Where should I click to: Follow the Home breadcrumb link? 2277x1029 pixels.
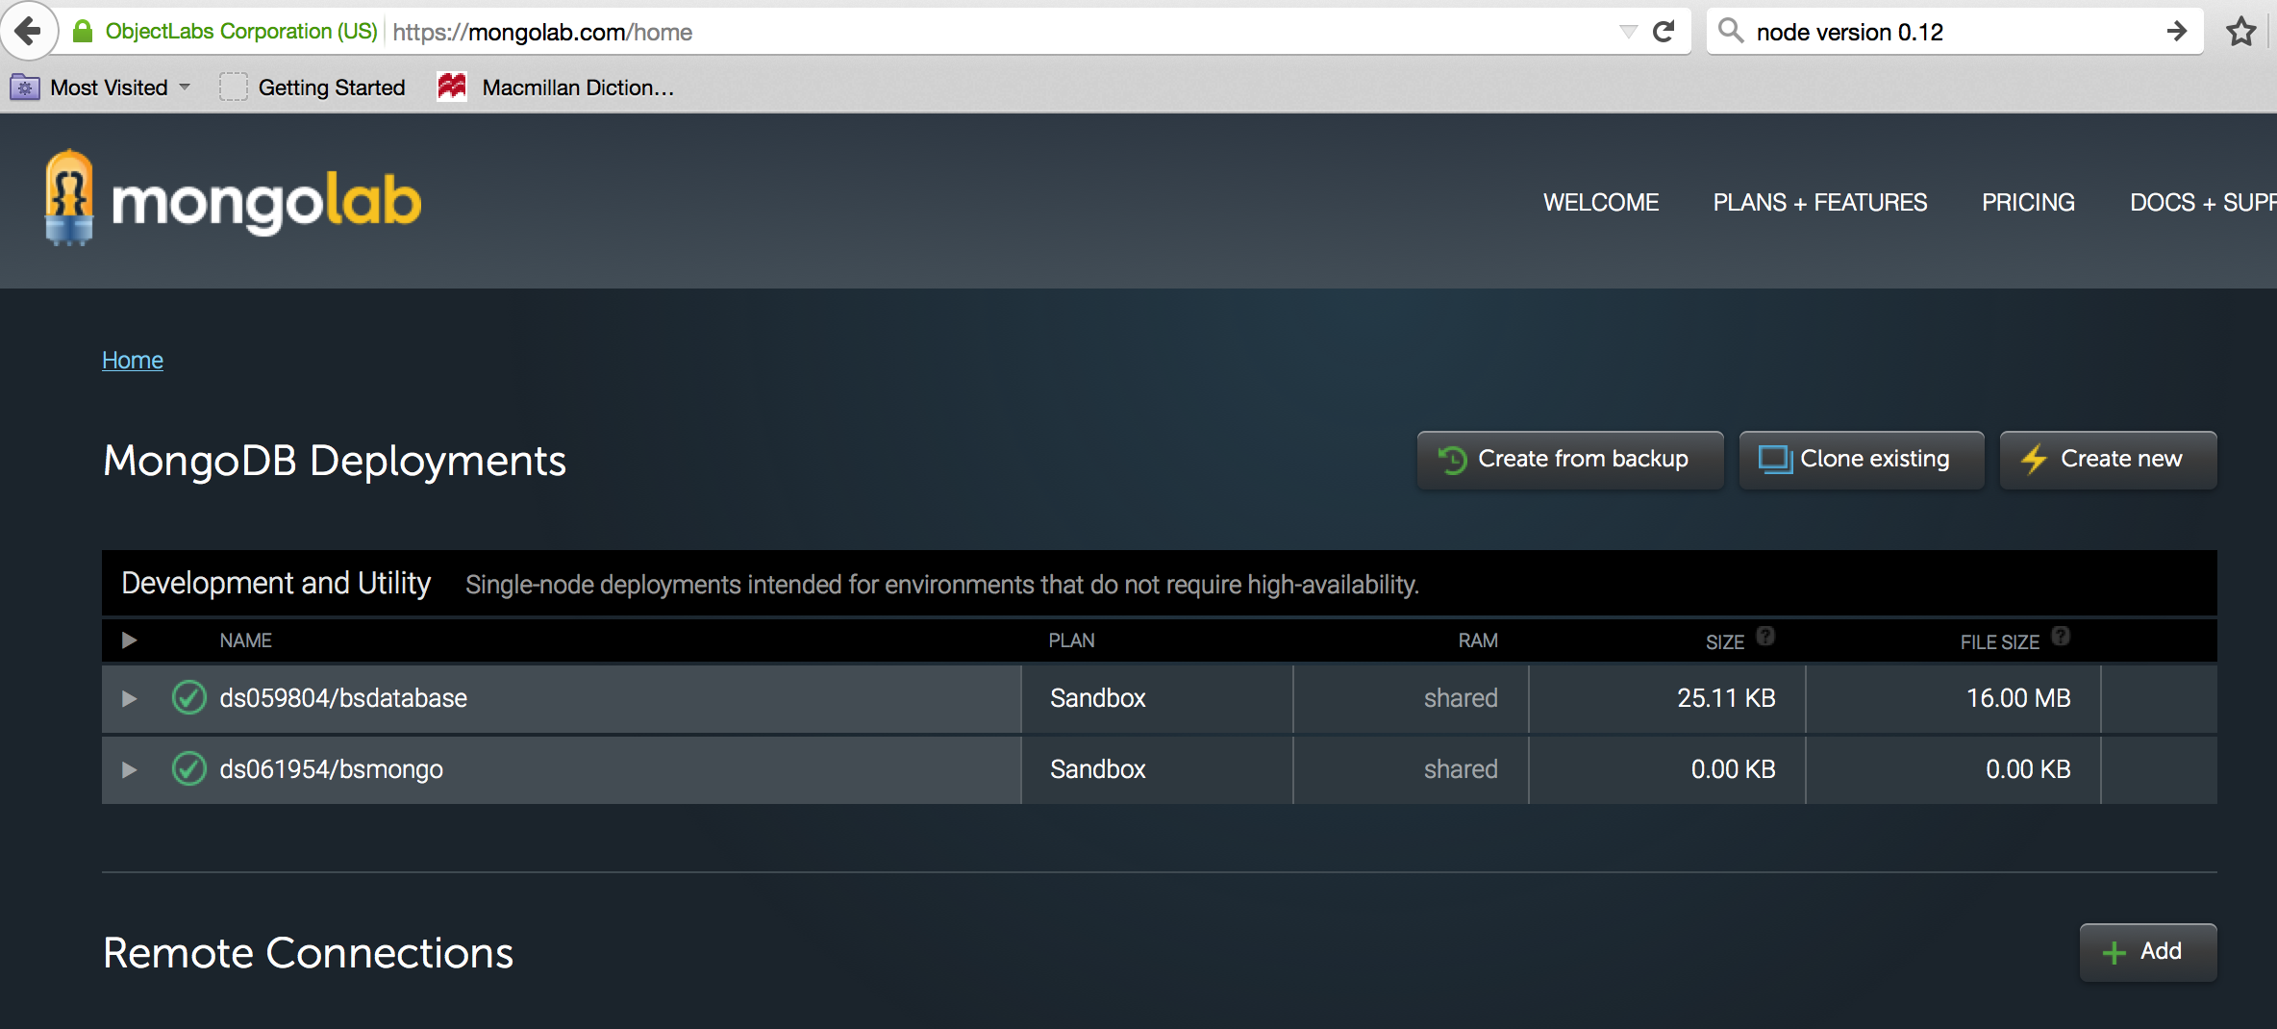click(133, 360)
